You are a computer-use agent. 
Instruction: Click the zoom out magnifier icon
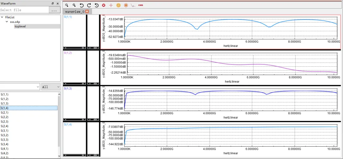67,5
